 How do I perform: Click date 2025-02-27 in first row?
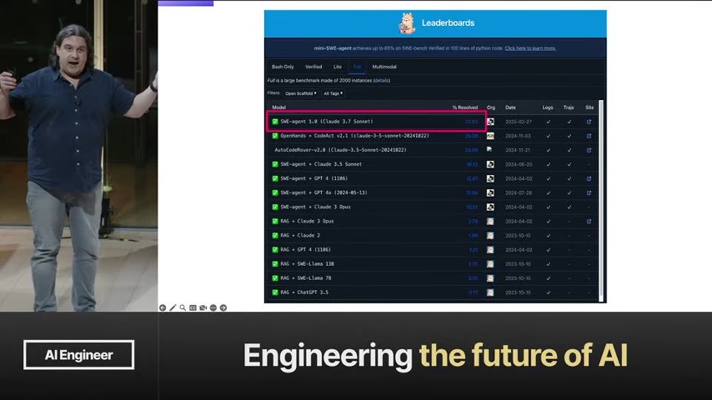(x=518, y=121)
